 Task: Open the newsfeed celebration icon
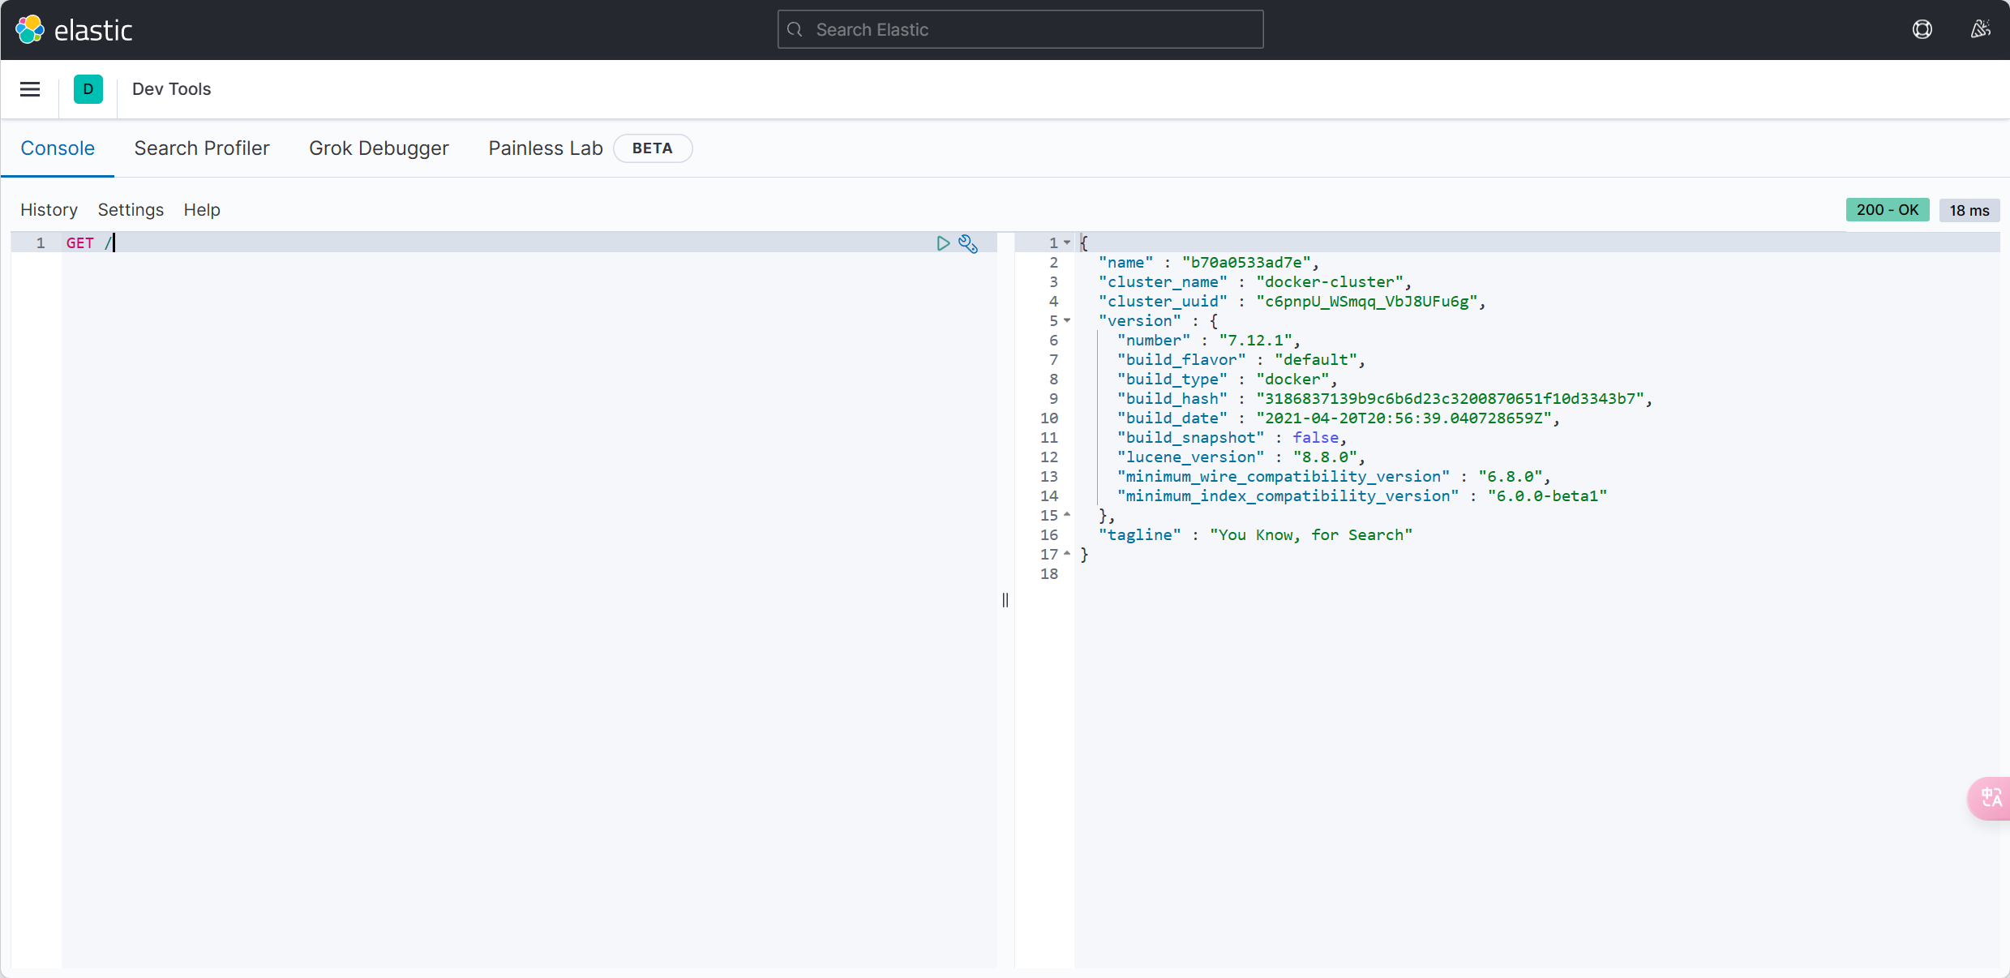point(1980,30)
